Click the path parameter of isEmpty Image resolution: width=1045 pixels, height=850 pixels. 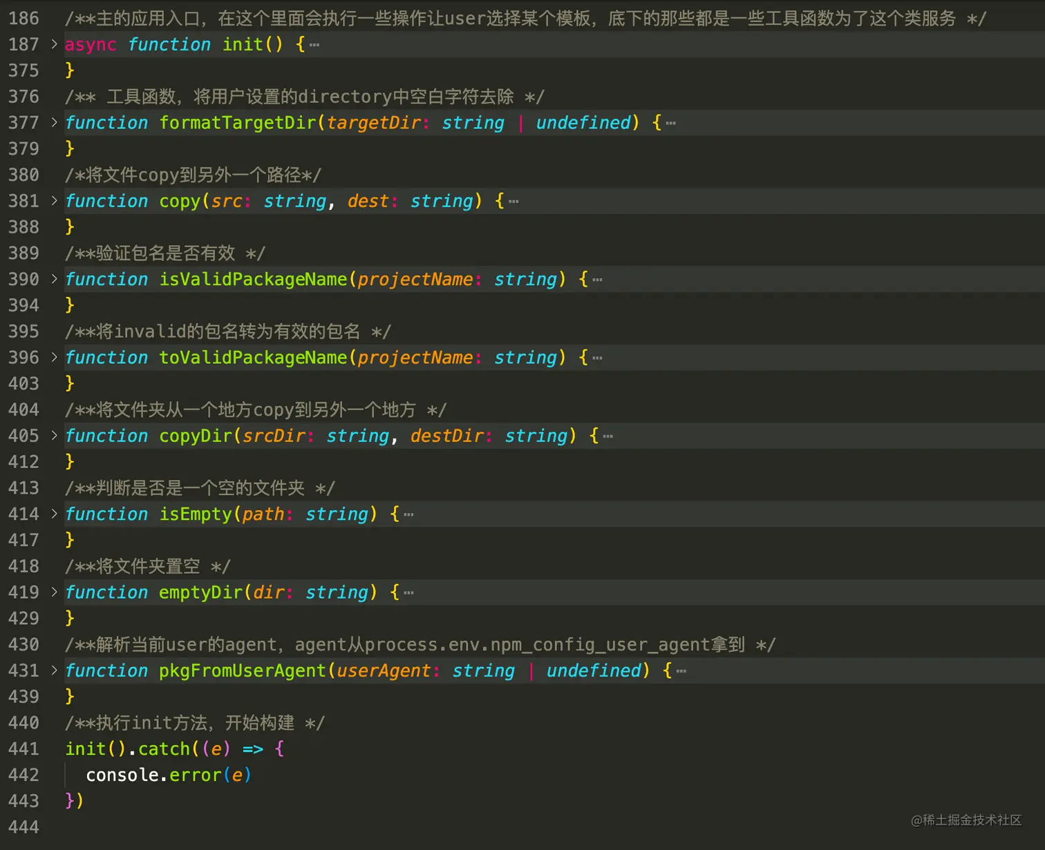click(263, 514)
